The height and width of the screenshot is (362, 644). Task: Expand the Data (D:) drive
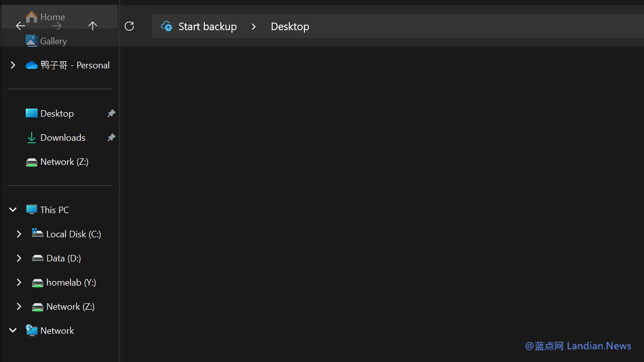click(19, 258)
